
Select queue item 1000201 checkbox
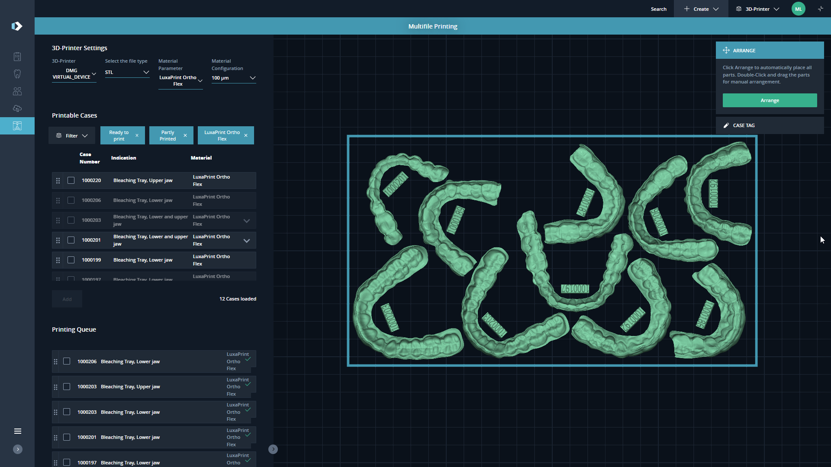coord(67,437)
